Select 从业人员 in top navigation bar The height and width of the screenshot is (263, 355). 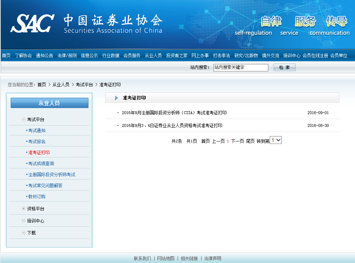pyautogui.click(x=153, y=55)
